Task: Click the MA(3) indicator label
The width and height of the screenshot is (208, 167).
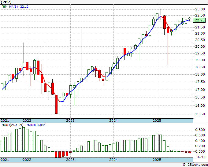Action: (x=13, y=6)
